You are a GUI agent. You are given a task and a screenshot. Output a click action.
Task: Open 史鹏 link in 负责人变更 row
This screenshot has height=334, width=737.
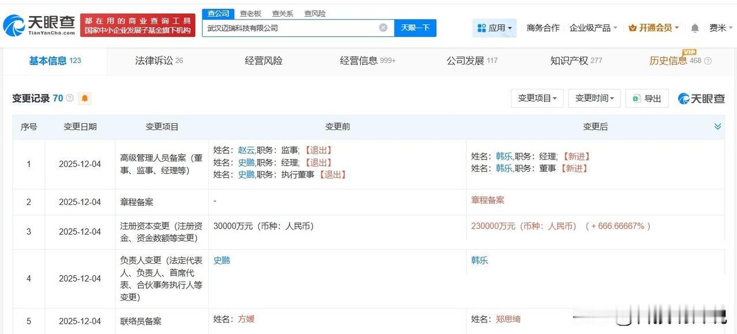point(221,260)
